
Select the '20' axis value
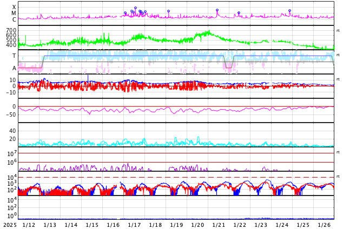coord(12,139)
